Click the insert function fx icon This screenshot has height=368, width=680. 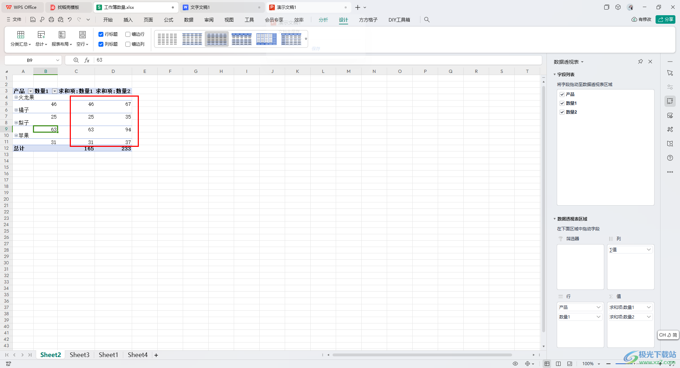(x=87, y=60)
